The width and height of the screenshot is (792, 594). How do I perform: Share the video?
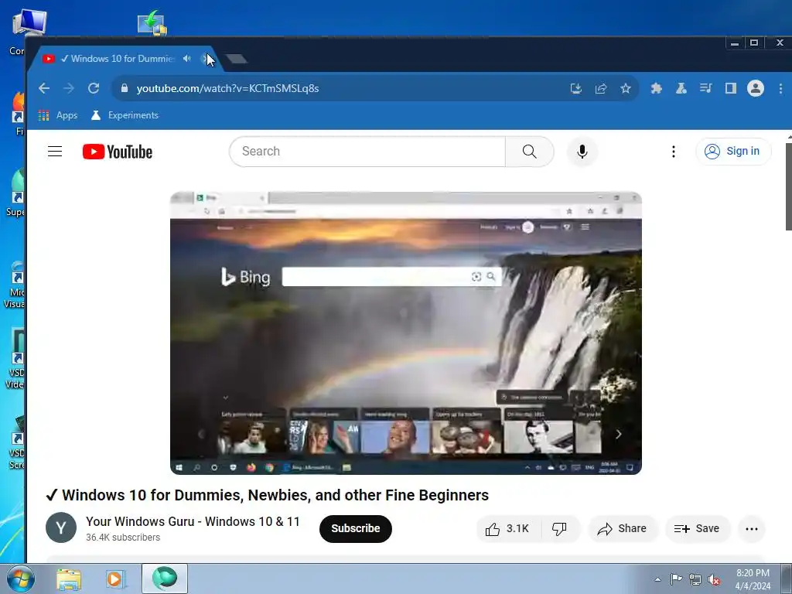pos(623,529)
